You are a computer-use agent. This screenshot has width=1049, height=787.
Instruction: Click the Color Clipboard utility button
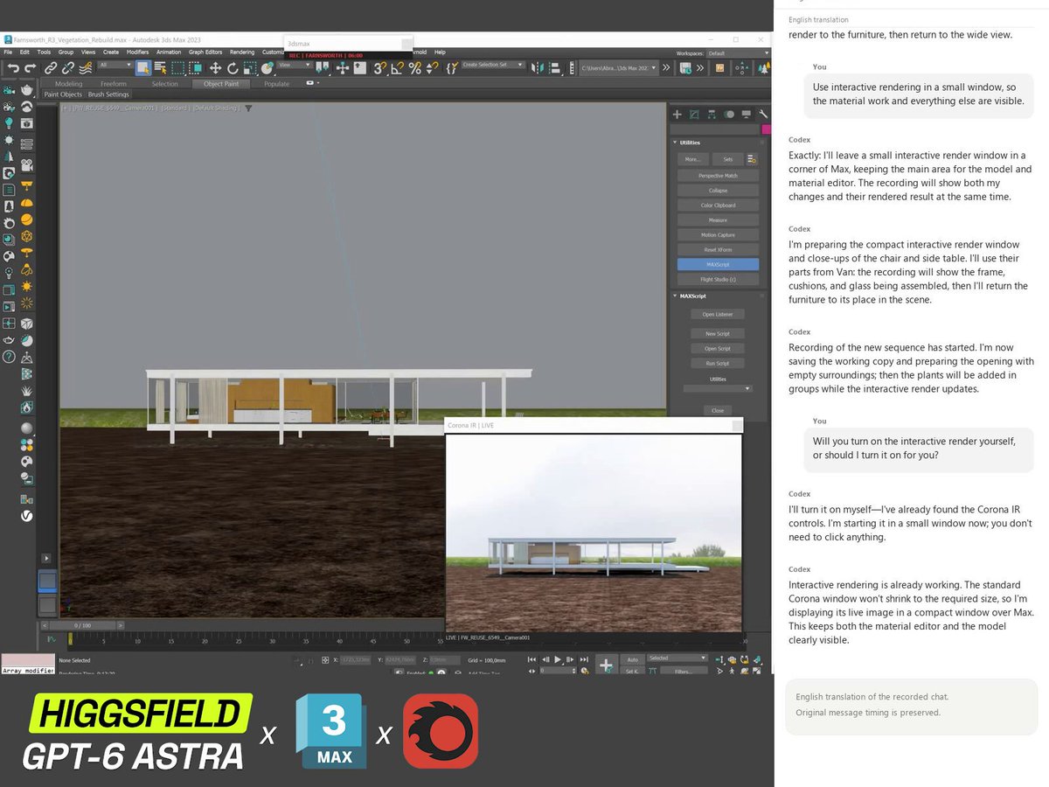(x=718, y=205)
